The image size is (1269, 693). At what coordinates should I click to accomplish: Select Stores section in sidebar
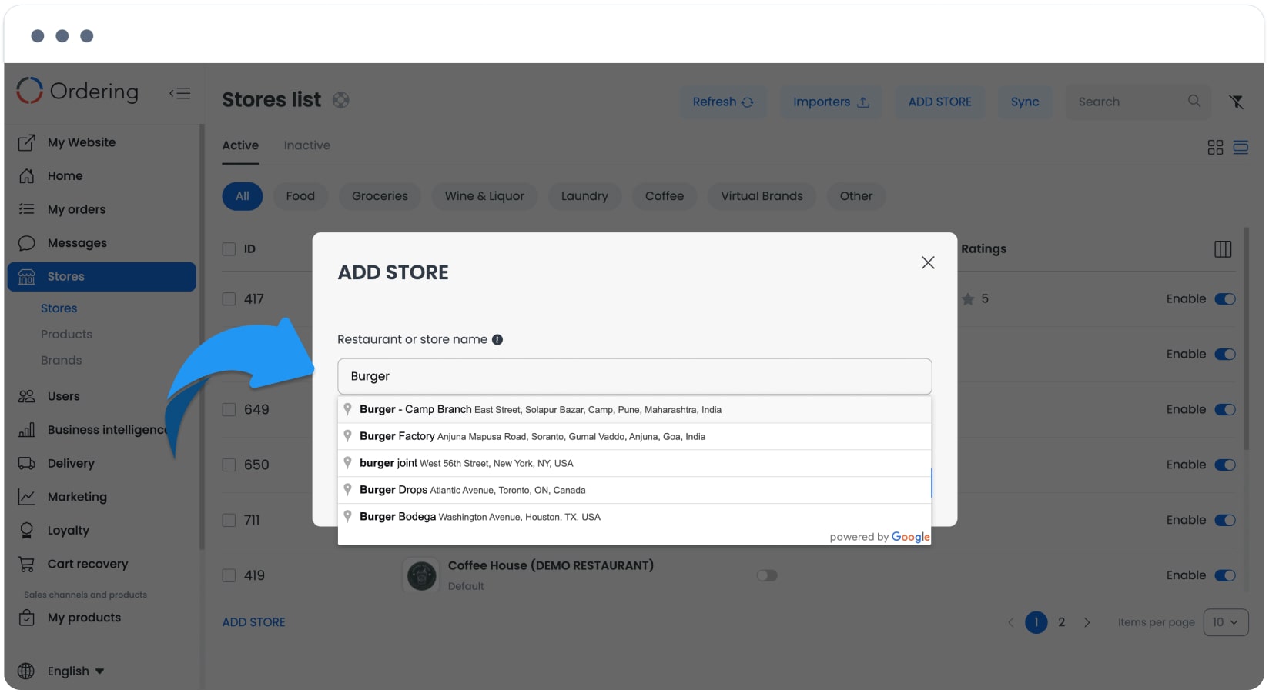(x=102, y=277)
